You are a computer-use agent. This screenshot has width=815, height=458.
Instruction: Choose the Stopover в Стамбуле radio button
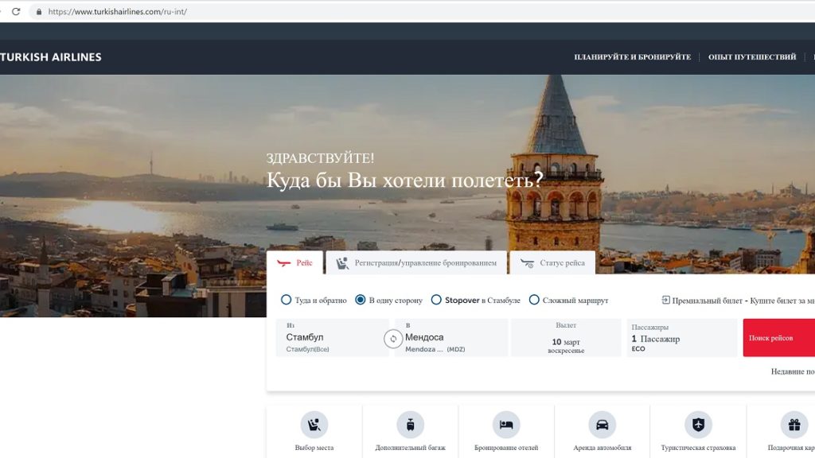click(436, 300)
